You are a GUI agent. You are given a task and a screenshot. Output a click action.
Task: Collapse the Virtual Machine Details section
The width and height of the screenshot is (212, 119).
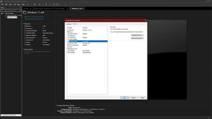pos(57,105)
